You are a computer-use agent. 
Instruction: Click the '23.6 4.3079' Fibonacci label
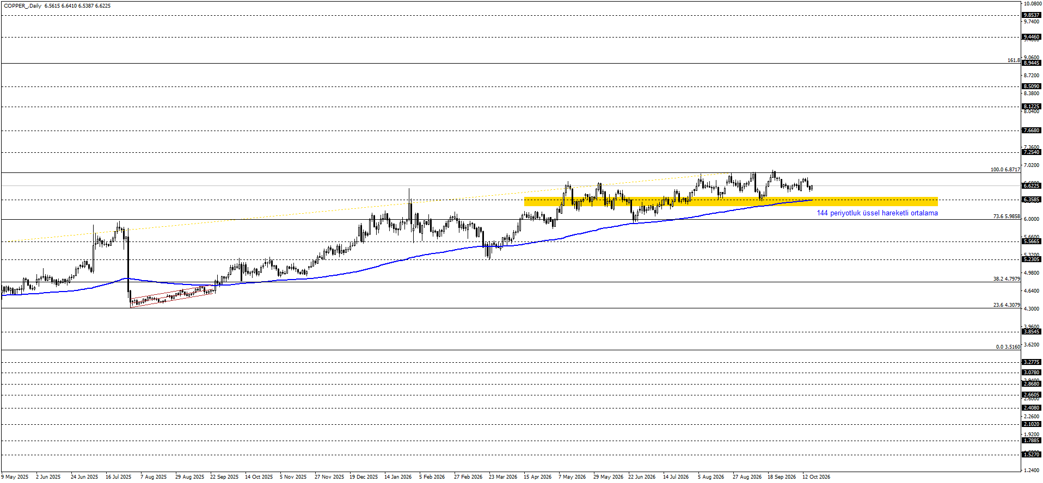[1007, 305]
